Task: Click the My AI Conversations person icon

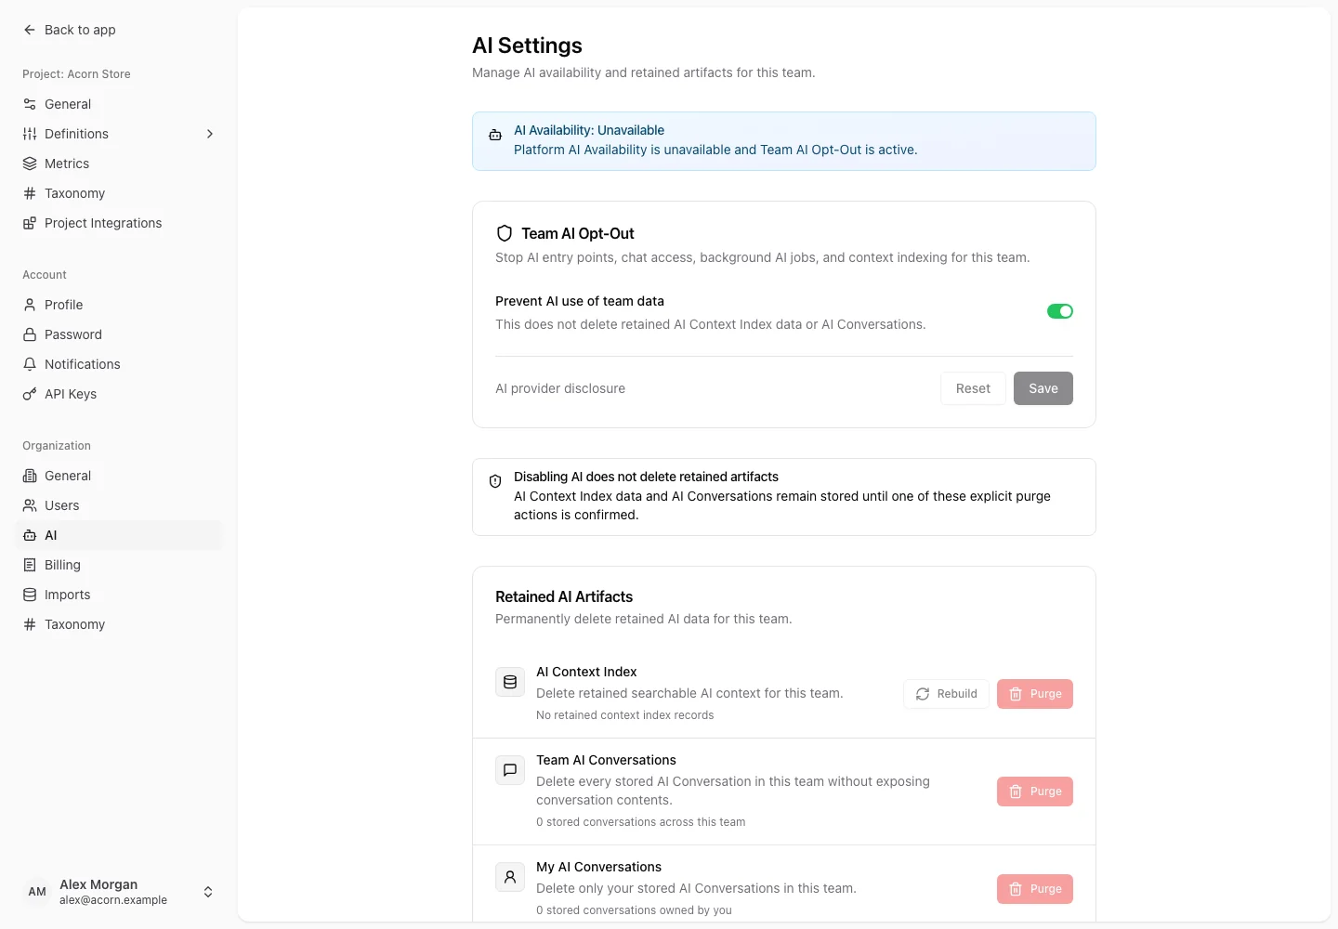Action: click(510, 877)
